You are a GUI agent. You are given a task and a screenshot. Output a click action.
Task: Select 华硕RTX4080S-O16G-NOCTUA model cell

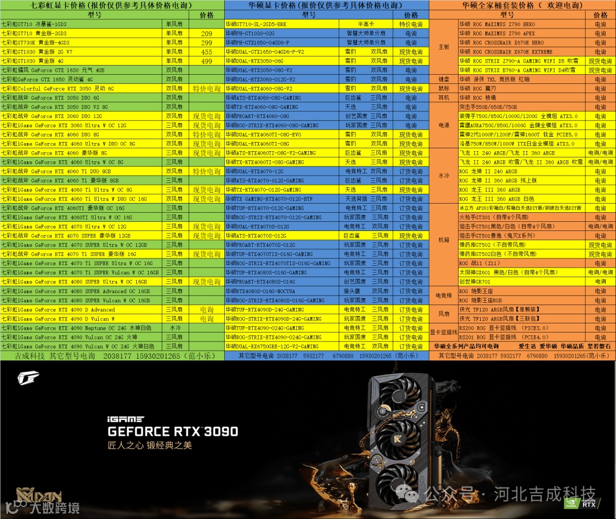tap(282, 291)
